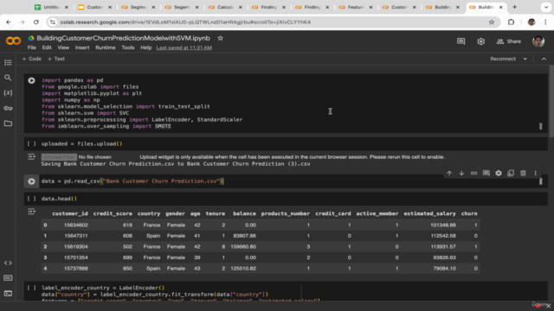Open the Insert menu
Viewport: 554px width, 311px height.
[x=82, y=48]
